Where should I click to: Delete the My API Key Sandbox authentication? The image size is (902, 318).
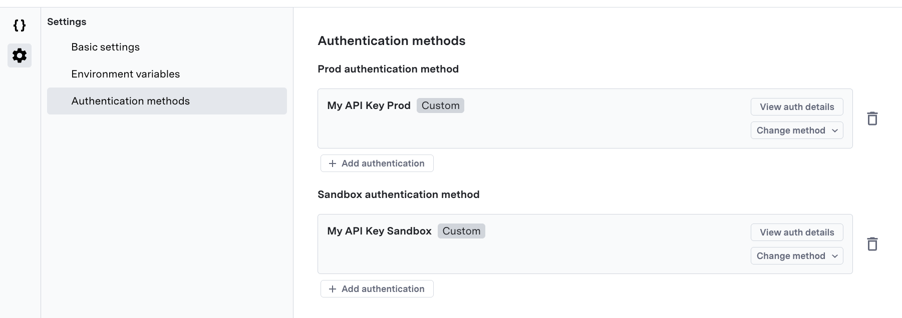coord(872,244)
